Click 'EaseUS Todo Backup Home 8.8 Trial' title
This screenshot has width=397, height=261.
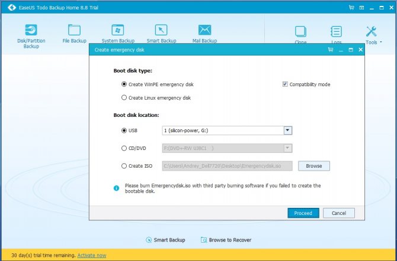pyautogui.click(x=59, y=8)
